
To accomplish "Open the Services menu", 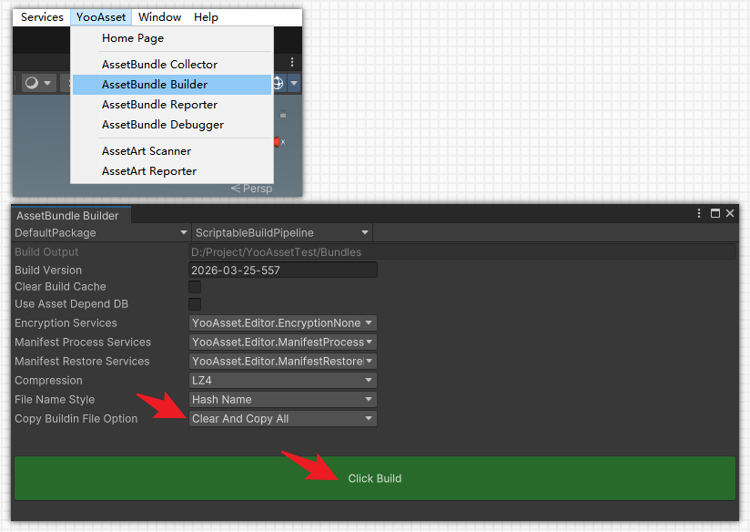I will [42, 17].
